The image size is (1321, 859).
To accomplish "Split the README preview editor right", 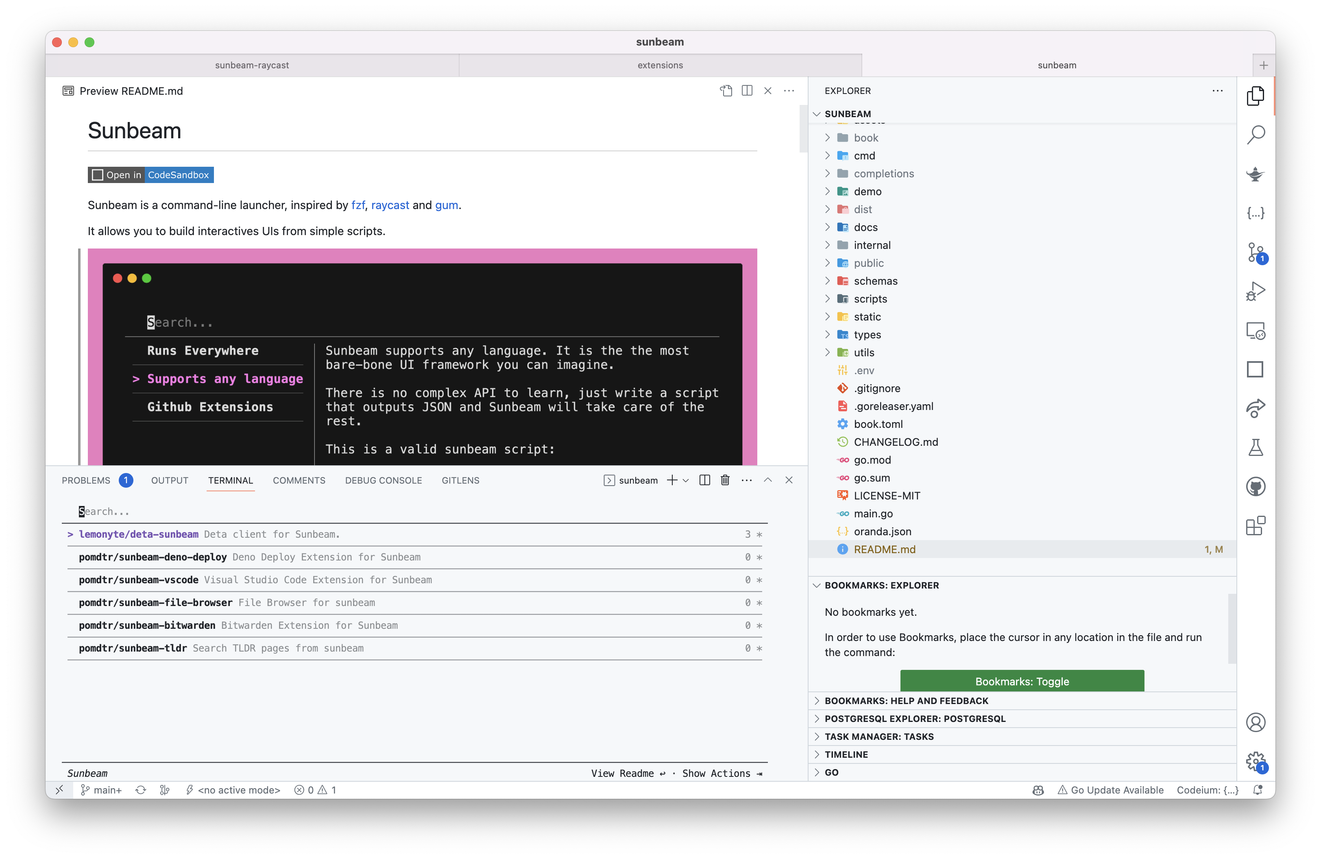I will pos(747,90).
